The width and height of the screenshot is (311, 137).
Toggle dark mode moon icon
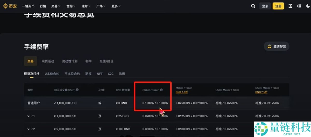tap(308, 6)
